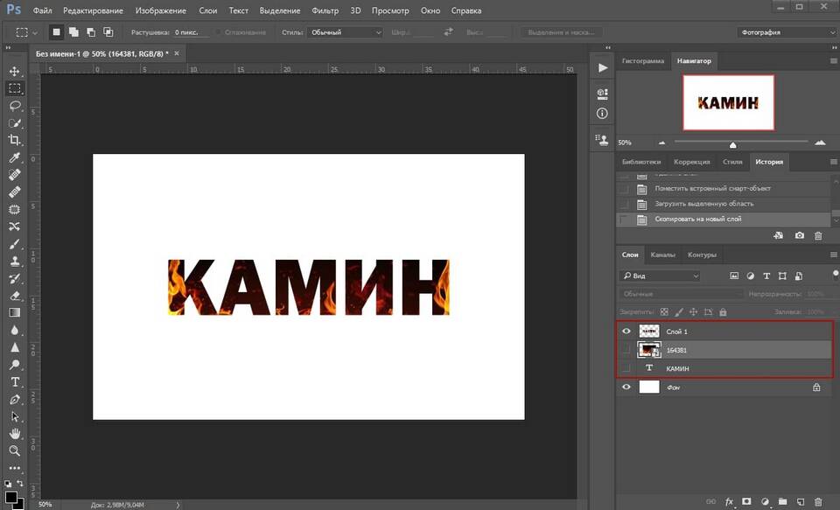The height and width of the screenshot is (510, 840).
Task: Open the Navigator panel flyout menu
Action: coord(833,60)
